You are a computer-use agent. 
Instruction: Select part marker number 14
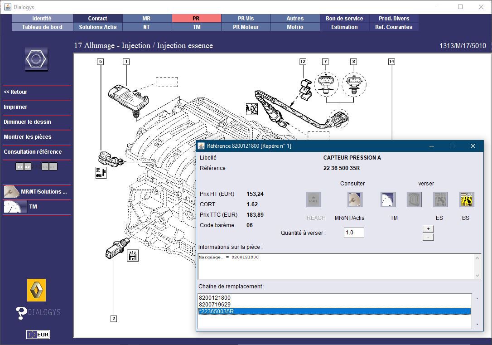391,62
